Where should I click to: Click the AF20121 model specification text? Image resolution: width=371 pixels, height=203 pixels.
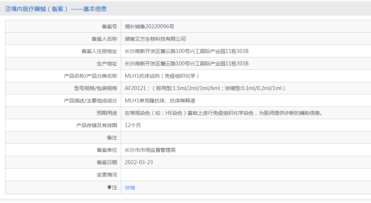[205, 88]
